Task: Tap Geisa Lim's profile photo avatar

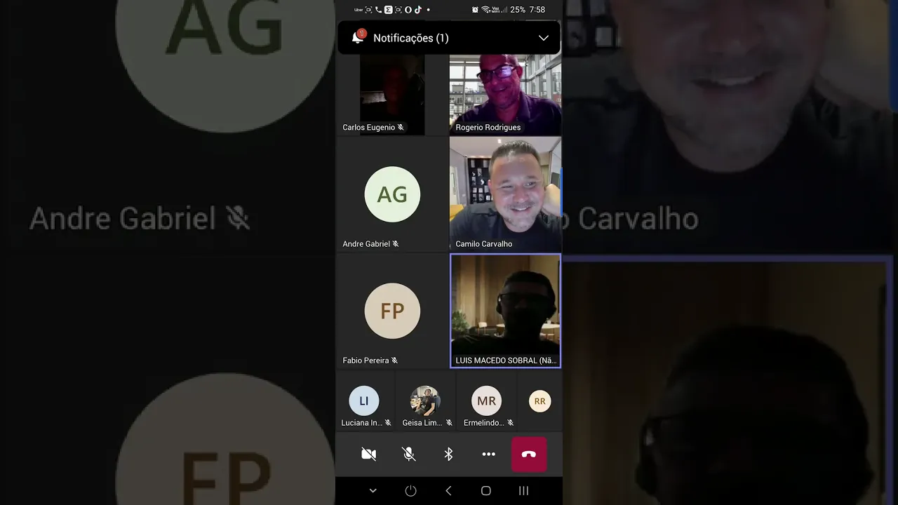Action: pos(425,401)
